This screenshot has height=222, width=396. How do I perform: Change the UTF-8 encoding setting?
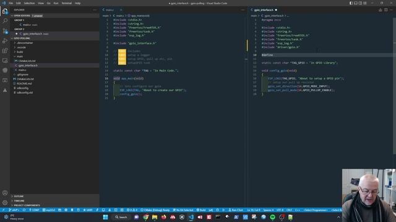point(280,210)
